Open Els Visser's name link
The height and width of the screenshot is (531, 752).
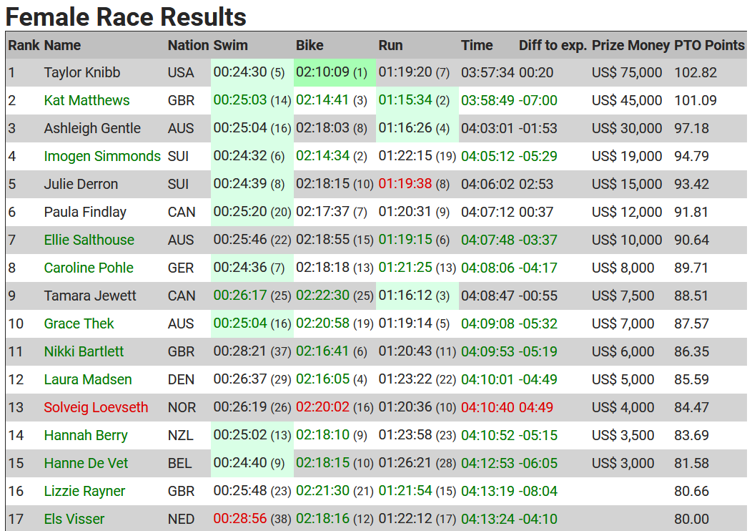[x=74, y=519]
